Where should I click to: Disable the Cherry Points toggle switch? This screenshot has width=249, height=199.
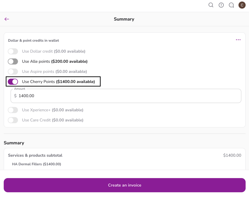pyautogui.click(x=13, y=82)
